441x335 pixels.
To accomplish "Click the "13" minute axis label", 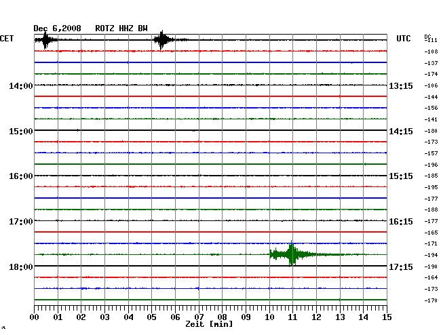I will click(340, 317).
